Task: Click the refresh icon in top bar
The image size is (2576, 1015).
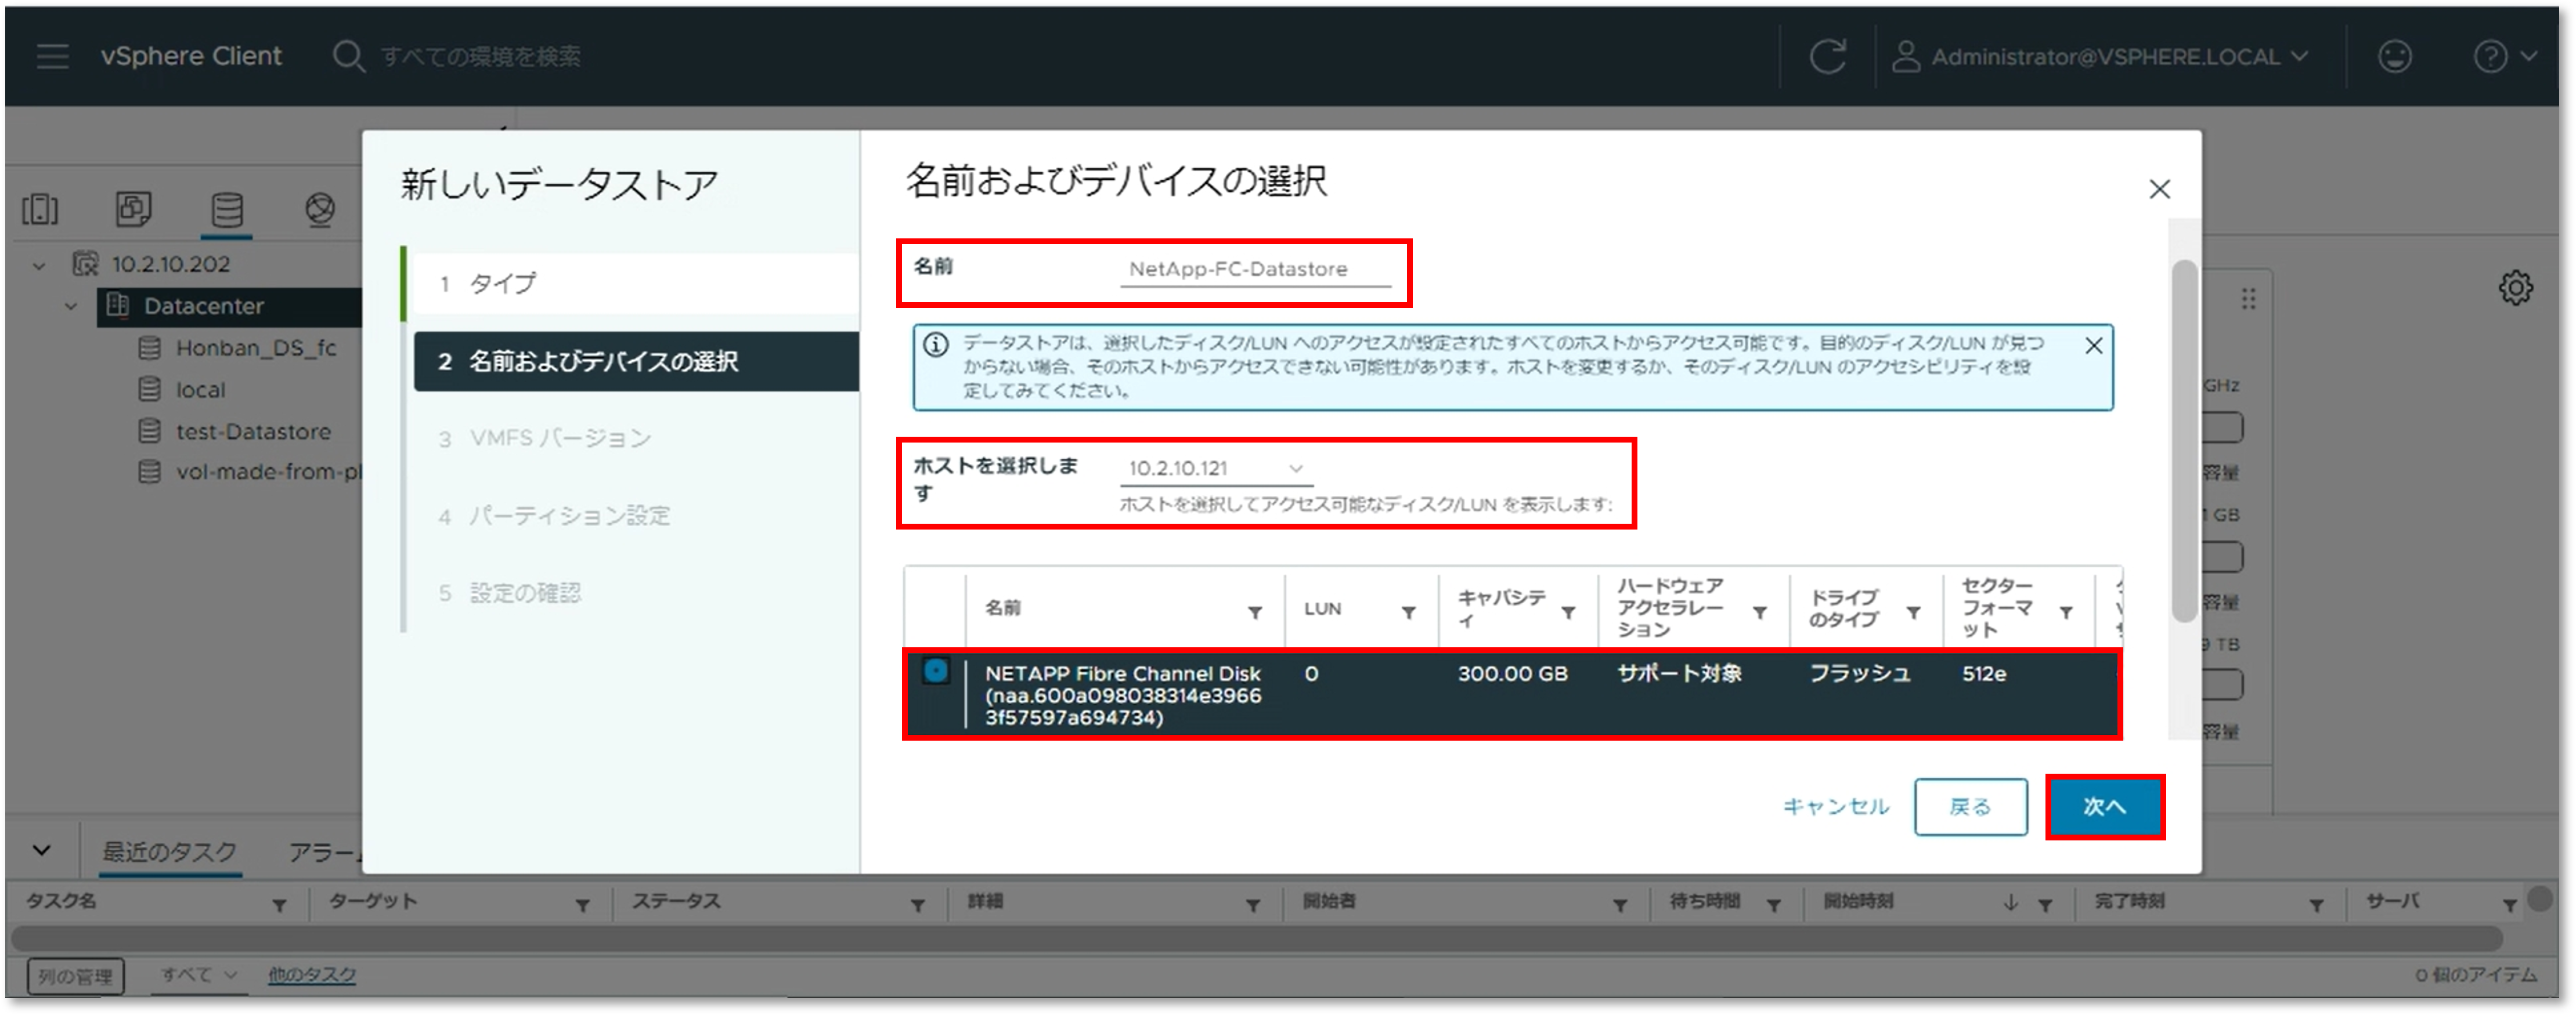Action: coord(1827,56)
